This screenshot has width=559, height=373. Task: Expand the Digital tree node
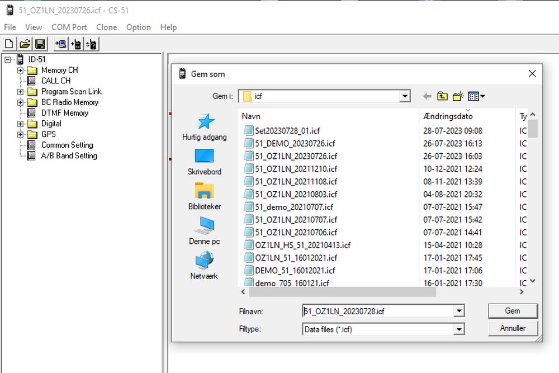click(x=20, y=124)
